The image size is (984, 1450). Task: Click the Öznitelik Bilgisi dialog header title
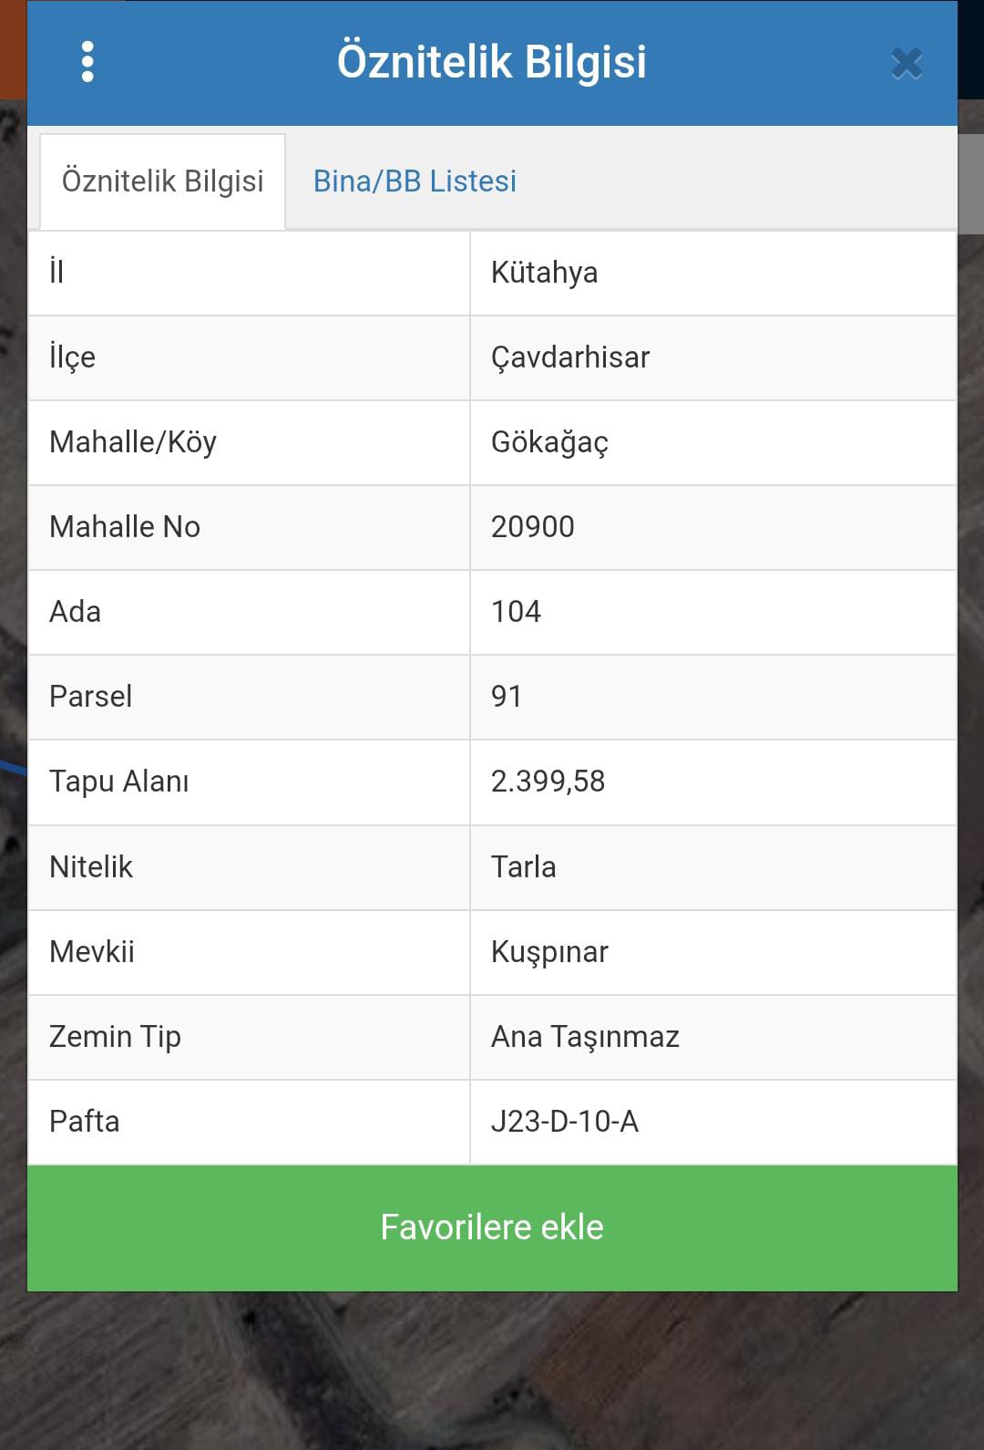(x=492, y=62)
